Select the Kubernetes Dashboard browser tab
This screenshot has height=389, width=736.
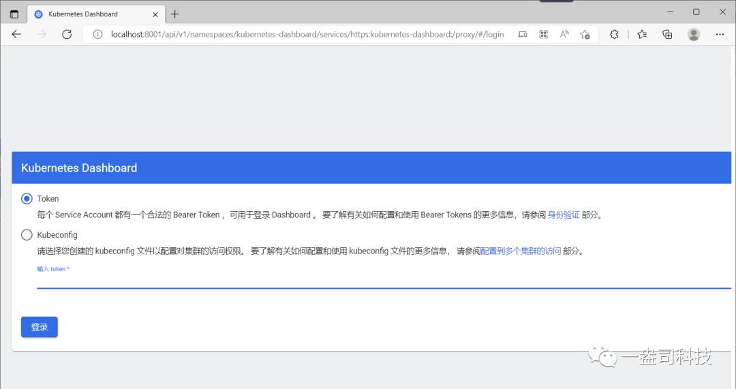[x=96, y=14]
